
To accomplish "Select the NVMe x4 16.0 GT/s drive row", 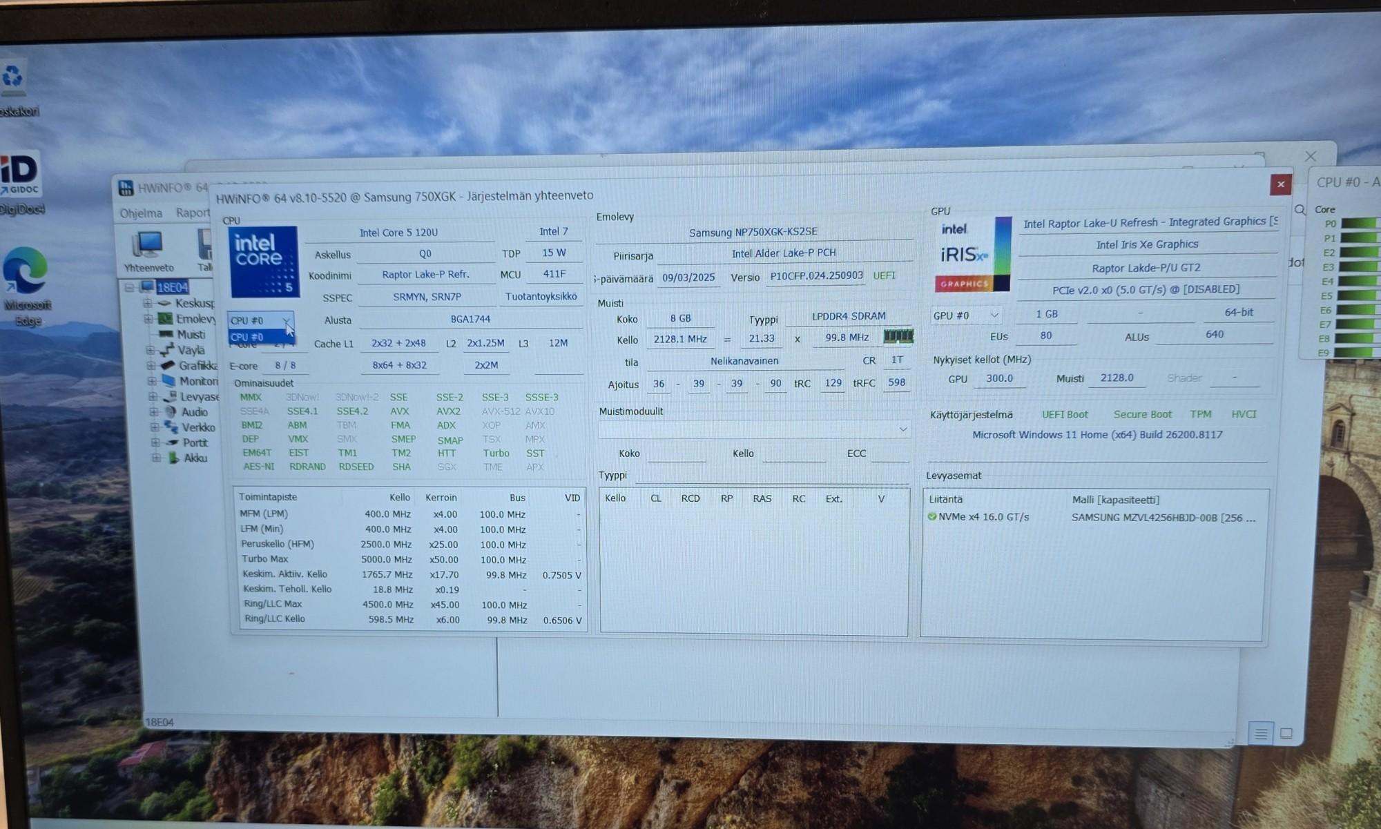I will (1094, 517).
